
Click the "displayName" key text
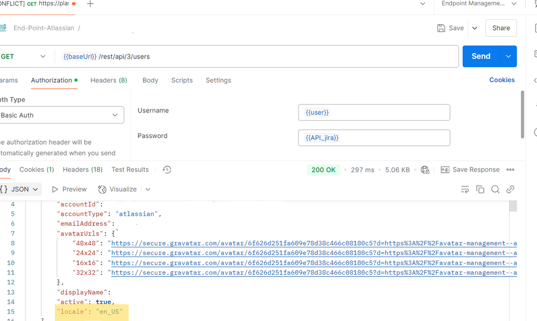coord(82,292)
